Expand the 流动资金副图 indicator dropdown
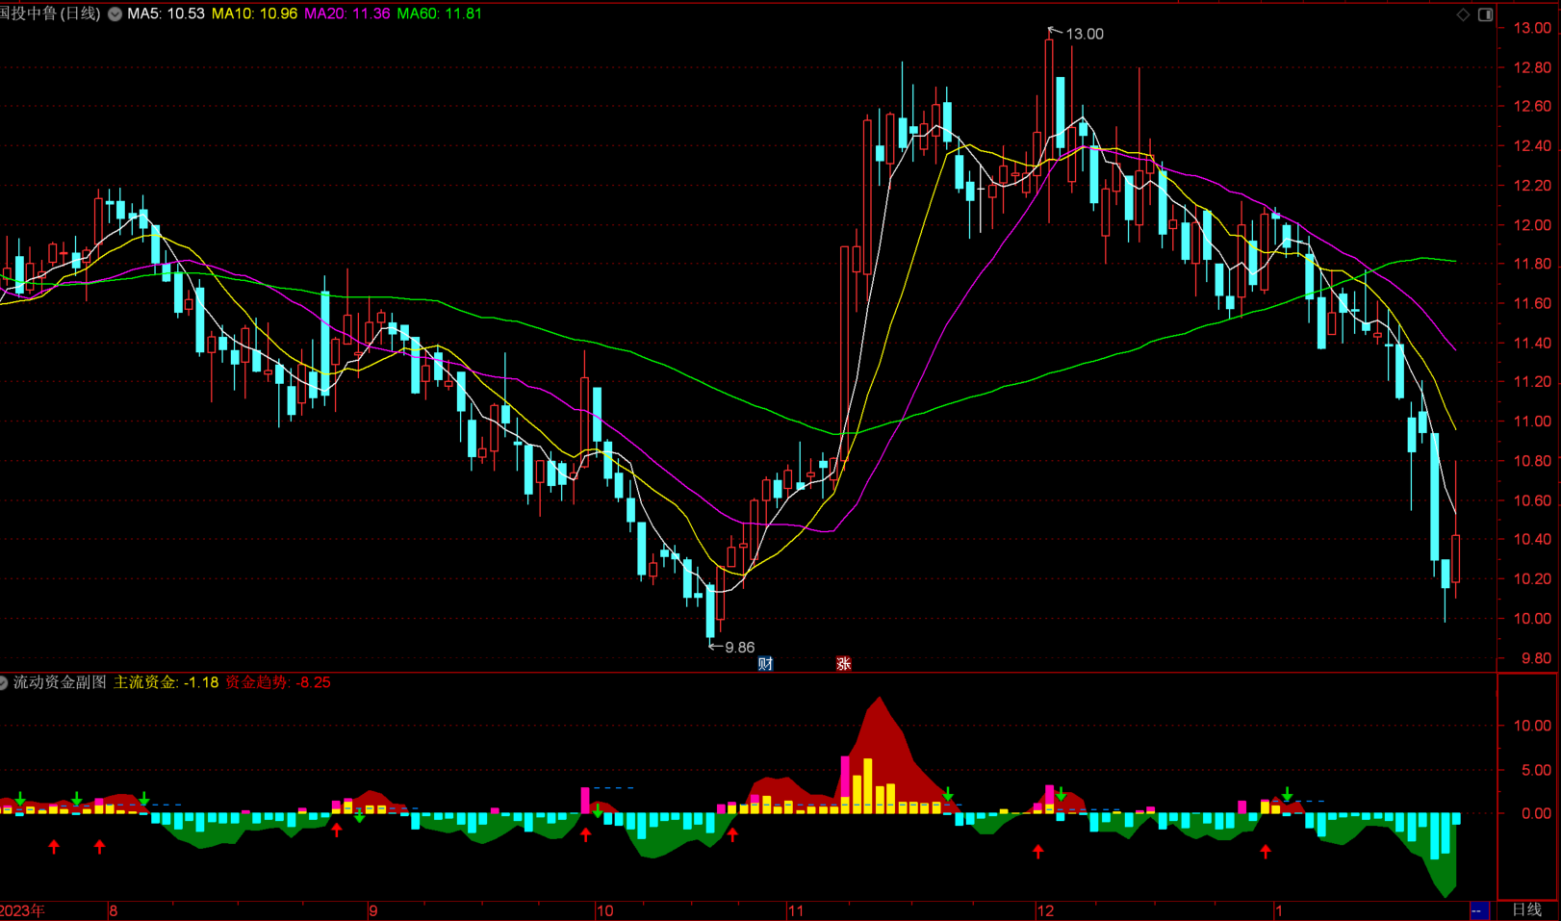 (x=3, y=682)
